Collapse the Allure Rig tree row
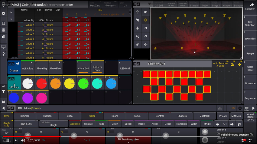The width and height of the screenshot is (257, 144). 11,19
